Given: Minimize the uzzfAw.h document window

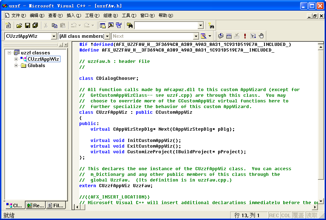Looking at the screenshot, I should coord(310,16).
